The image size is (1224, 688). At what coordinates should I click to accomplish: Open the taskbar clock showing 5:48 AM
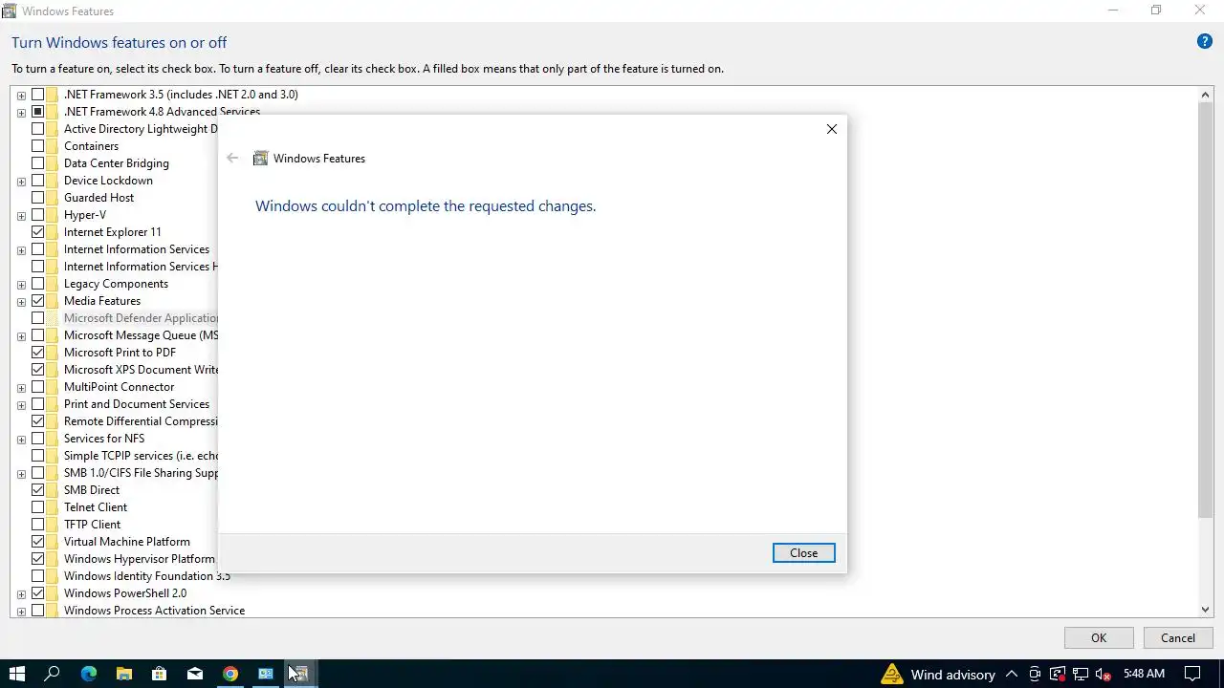[1144, 674]
